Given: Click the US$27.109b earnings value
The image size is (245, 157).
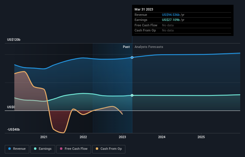Looking at the screenshot, I should pos(171,20).
